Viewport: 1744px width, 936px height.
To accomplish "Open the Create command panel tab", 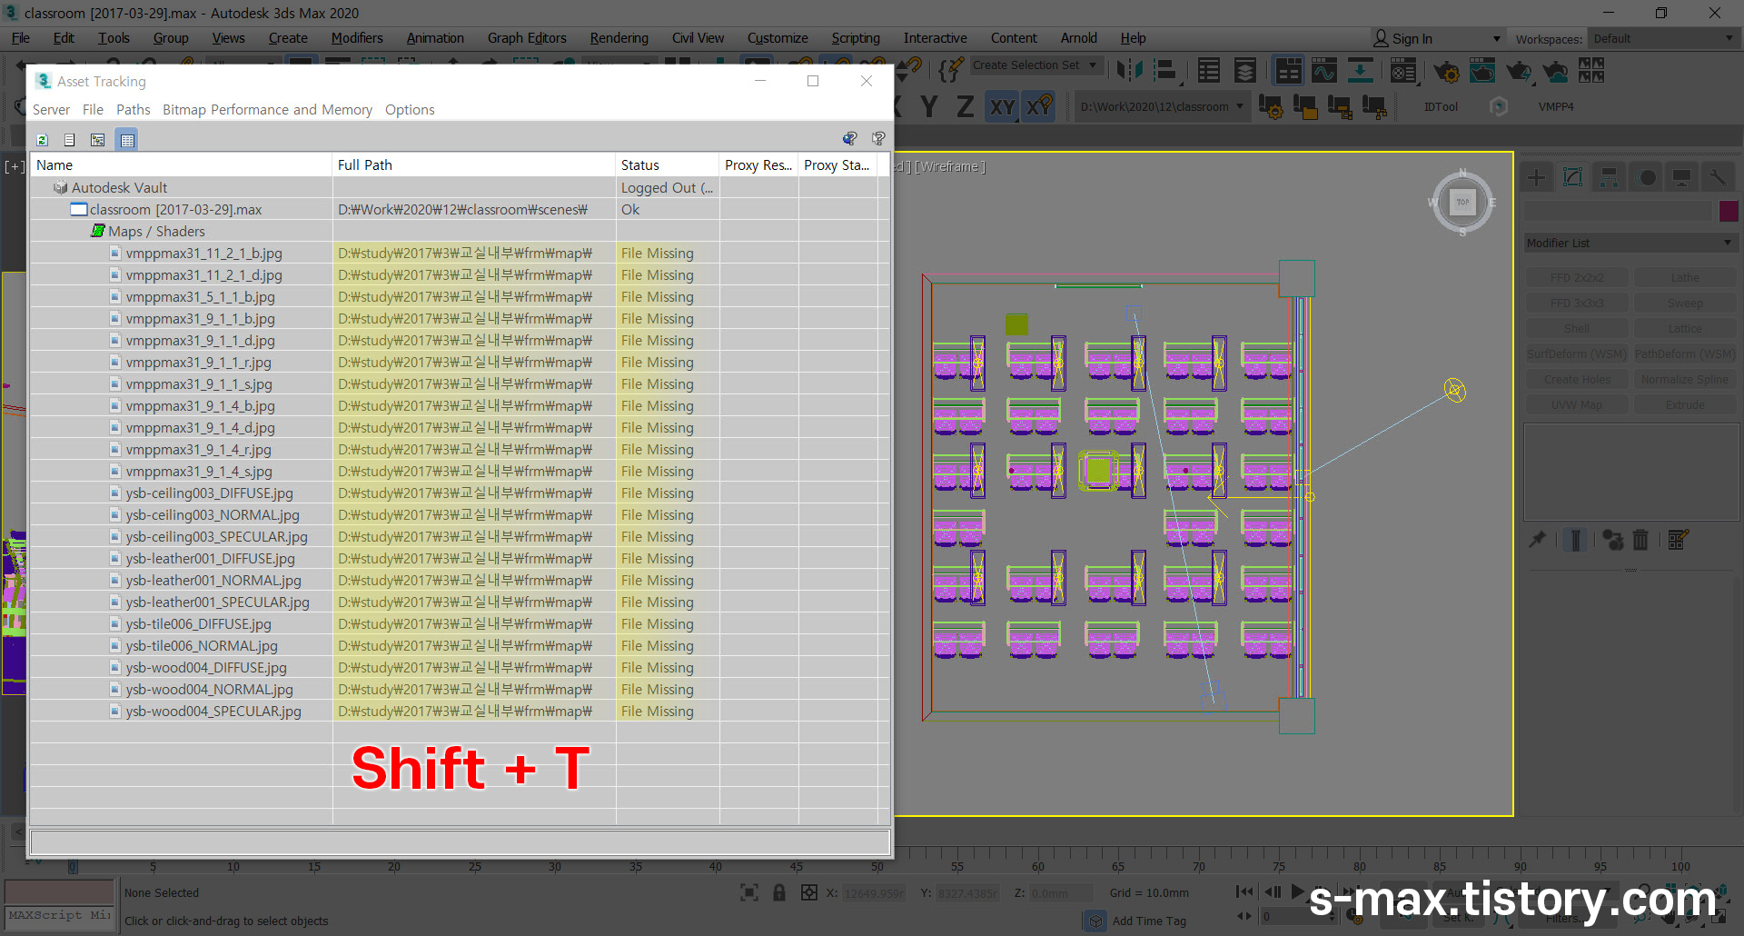I will [1537, 177].
